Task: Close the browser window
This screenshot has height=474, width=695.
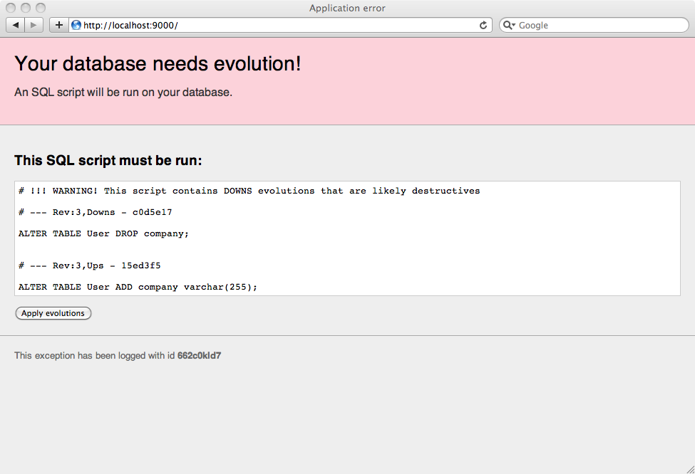Action: 11,8
